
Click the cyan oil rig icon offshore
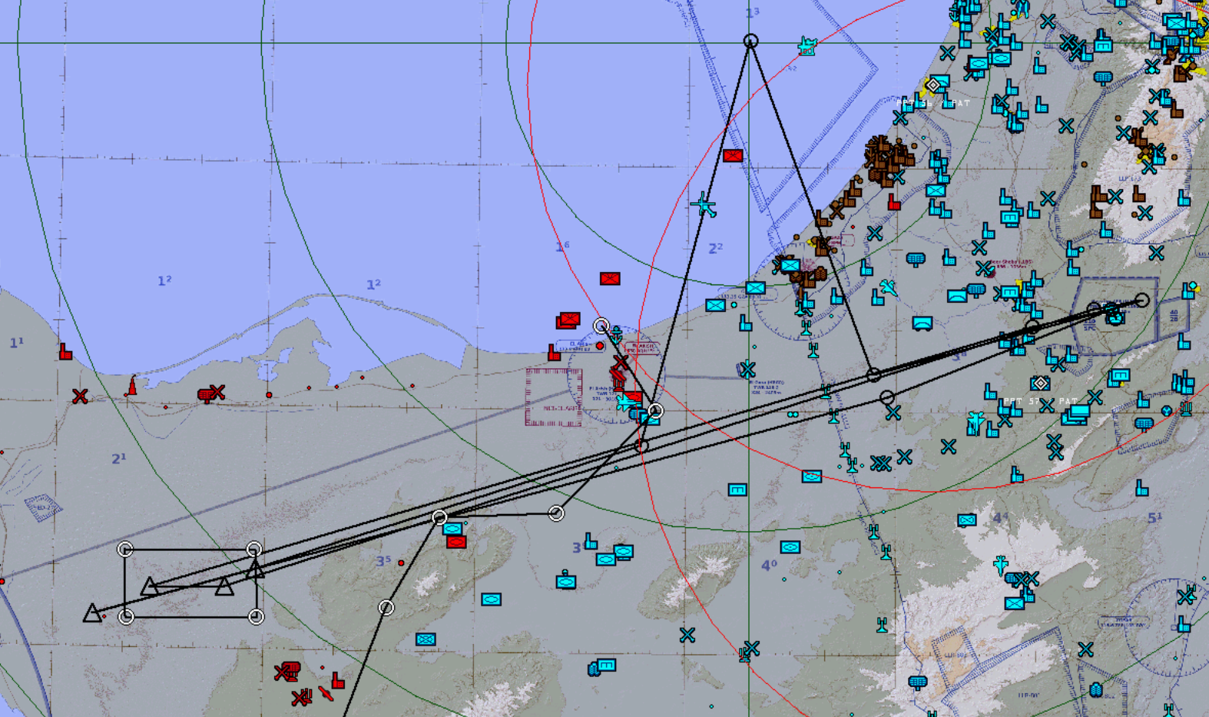(807, 46)
